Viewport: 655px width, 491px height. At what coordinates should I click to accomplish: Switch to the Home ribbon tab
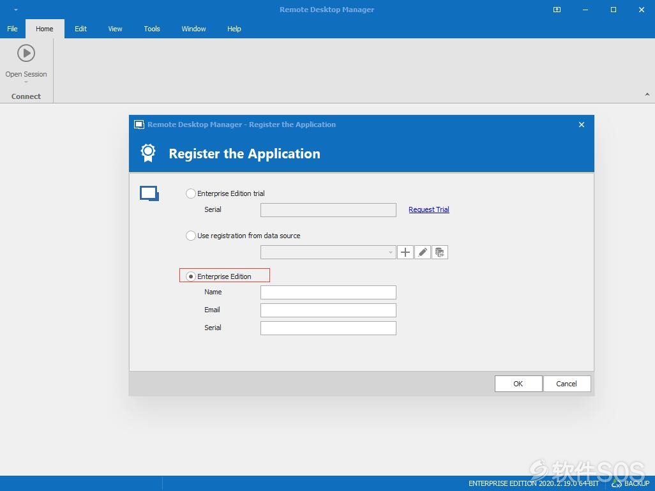[x=44, y=29]
